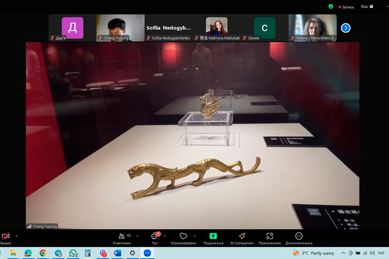Expand the Chat options arrow

(165, 236)
